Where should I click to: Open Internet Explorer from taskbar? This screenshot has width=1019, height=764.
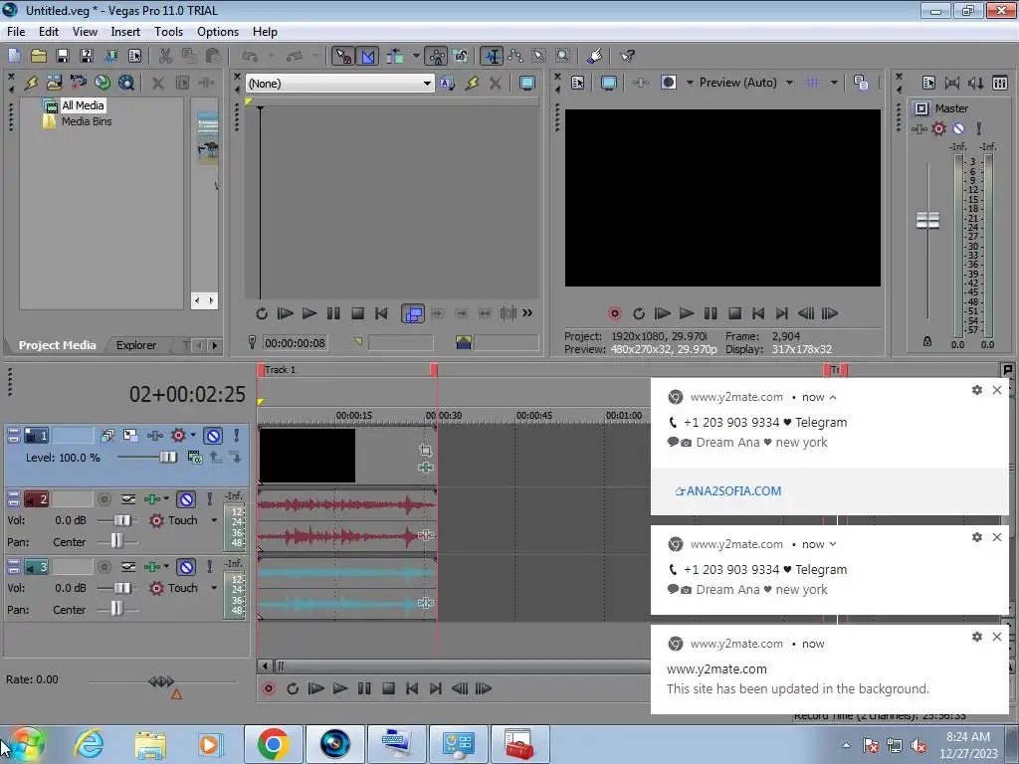[x=90, y=744]
